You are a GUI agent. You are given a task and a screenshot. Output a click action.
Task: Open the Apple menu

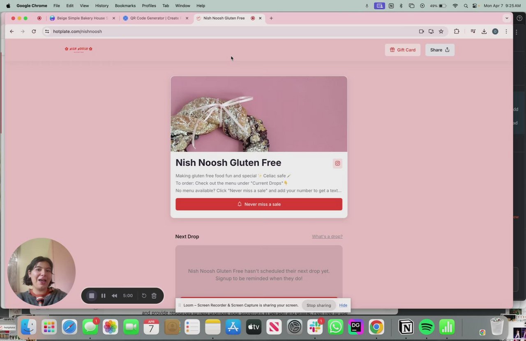pyautogui.click(x=8, y=6)
